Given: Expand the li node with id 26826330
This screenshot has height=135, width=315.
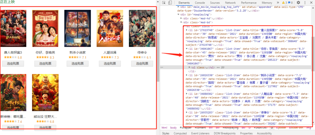Looking at the screenshot, I should 187,75.
